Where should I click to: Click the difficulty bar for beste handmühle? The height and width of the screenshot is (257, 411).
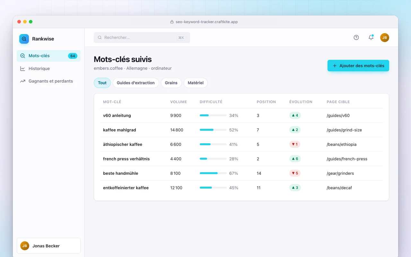click(x=213, y=173)
